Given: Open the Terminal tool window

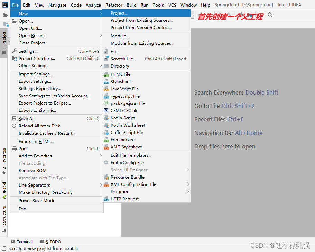Looking at the screenshot, I should click(22, 241).
